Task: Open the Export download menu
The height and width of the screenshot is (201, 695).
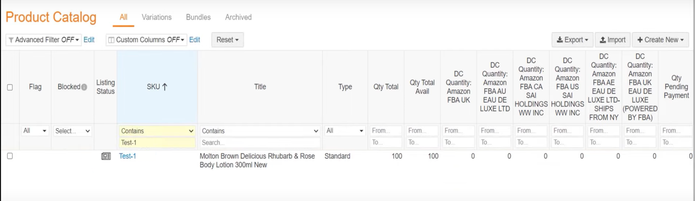Action: pyautogui.click(x=572, y=40)
